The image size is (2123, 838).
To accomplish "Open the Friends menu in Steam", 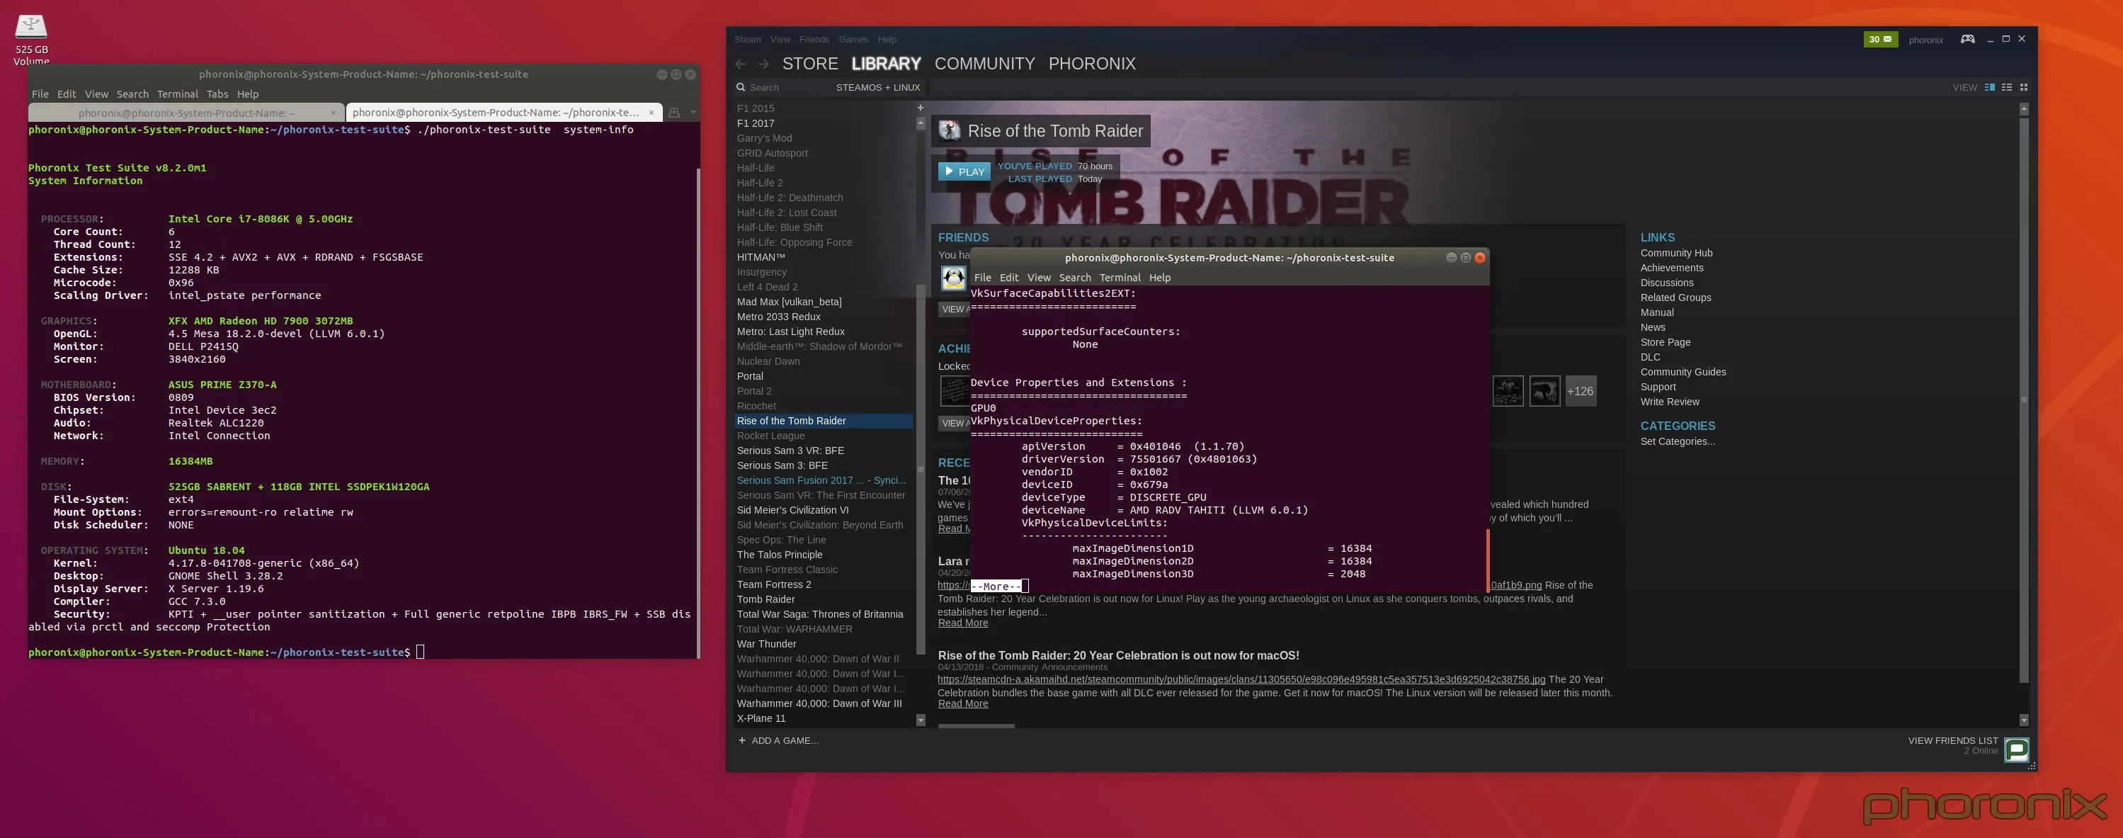I will coord(814,40).
